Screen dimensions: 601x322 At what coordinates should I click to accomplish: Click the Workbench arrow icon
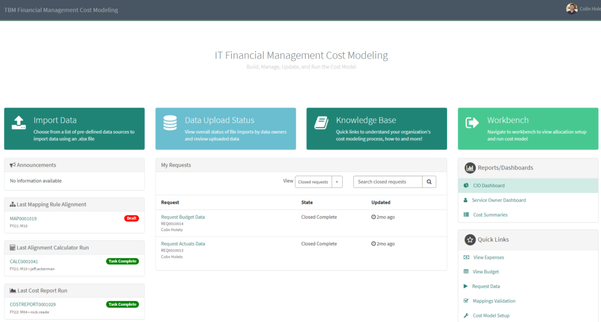[x=472, y=122]
